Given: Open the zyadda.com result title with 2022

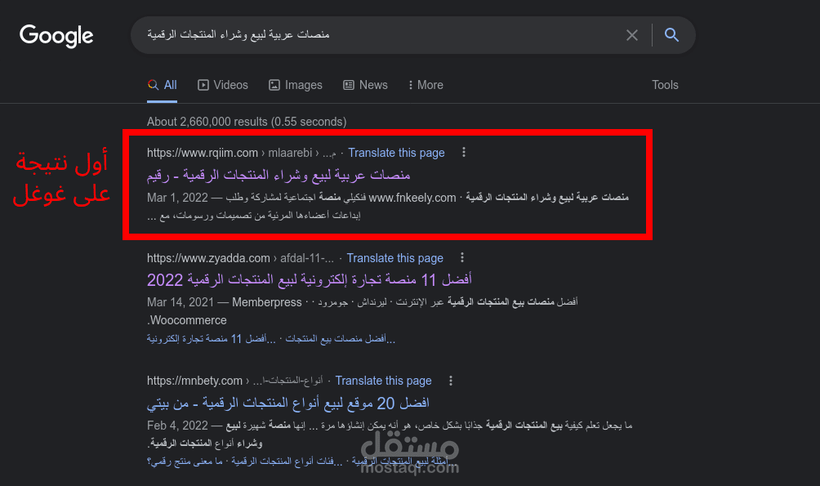Looking at the screenshot, I should pos(309,280).
